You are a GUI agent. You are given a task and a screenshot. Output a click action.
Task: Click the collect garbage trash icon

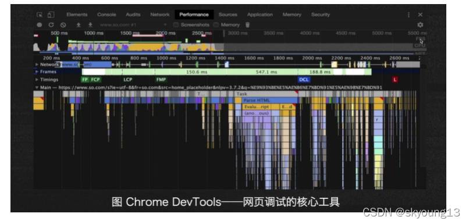[247, 25]
